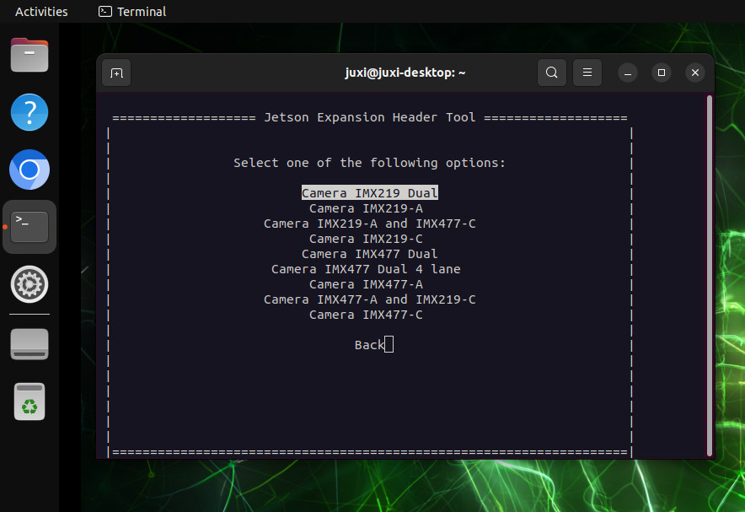Image resolution: width=745 pixels, height=512 pixels.
Task: Click Terminal icon in dock
Action: pos(29,227)
